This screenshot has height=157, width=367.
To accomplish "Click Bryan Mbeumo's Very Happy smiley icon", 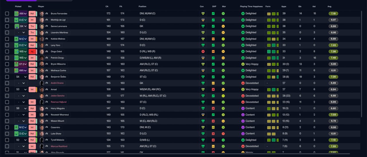I will tap(243, 64).
